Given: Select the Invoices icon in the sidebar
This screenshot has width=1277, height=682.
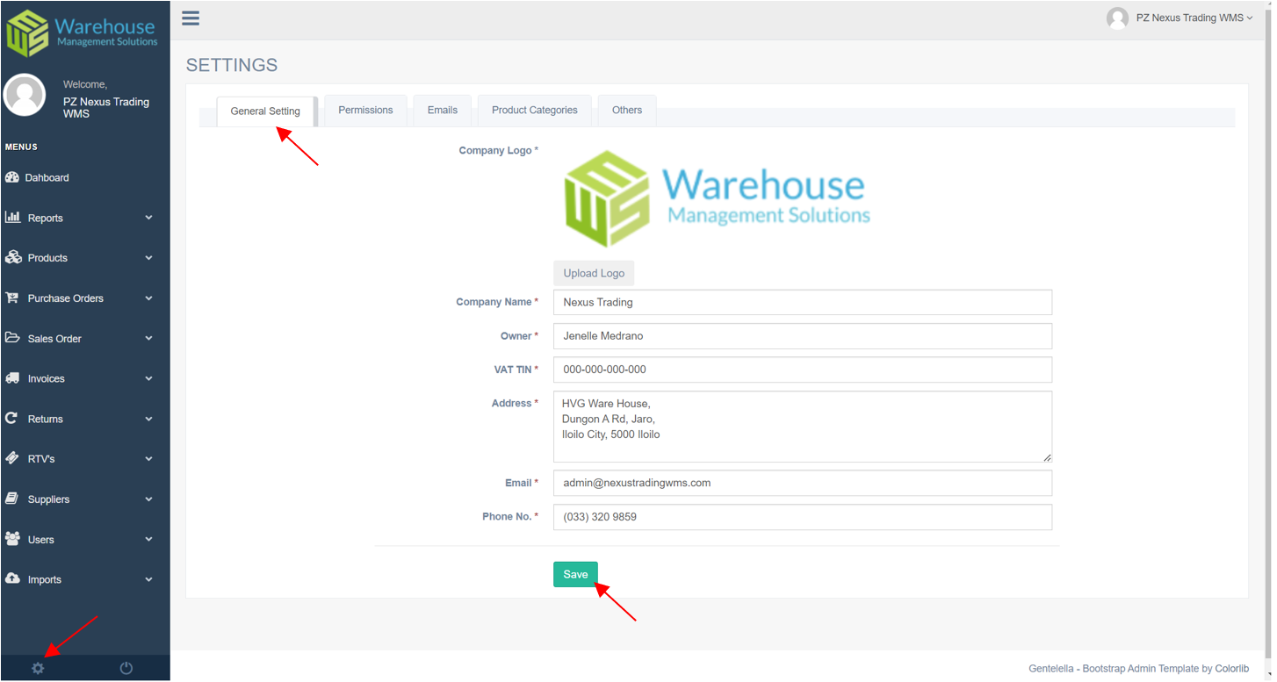Looking at the screenshot, I should (x=14, y=378).
